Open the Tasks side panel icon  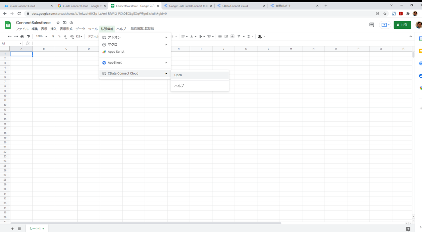pyautogui.click(x=420, y=63)
